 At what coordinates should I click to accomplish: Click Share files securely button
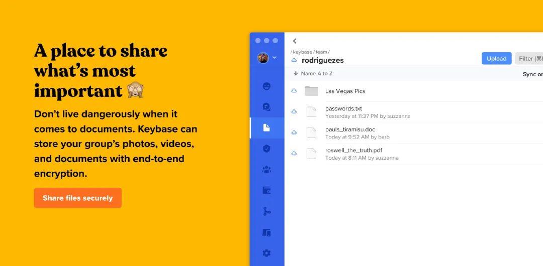[77, 198]
